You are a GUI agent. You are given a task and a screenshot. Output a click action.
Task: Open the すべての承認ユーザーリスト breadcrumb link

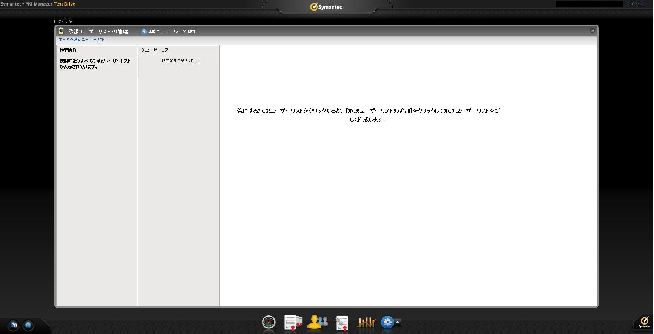click(x=82, y=39)
